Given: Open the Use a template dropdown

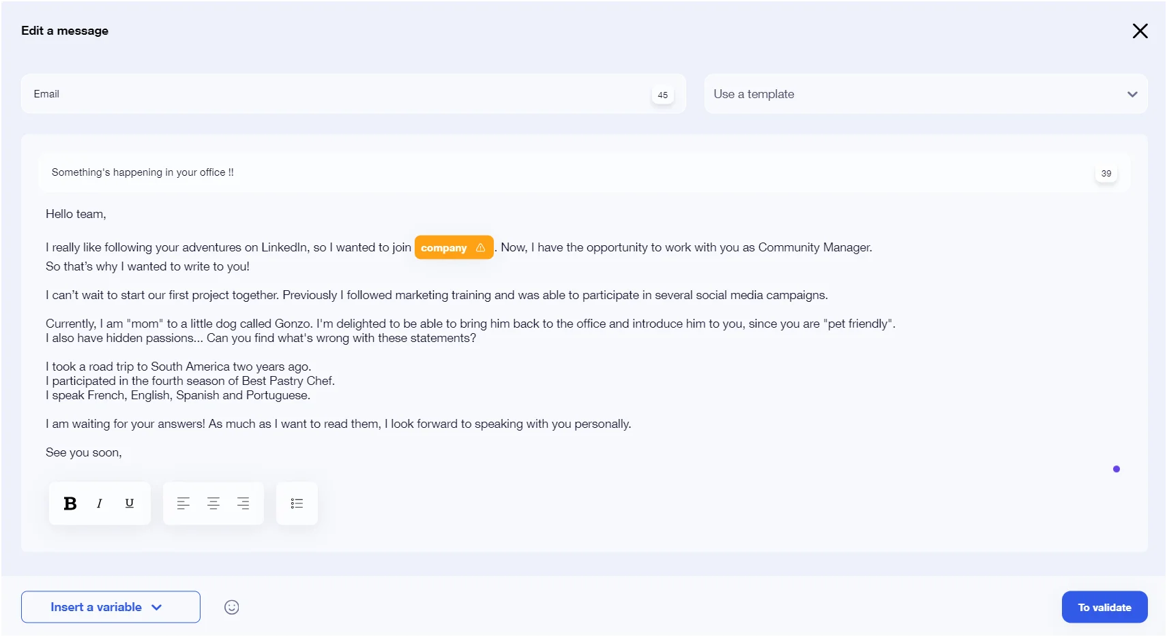Looking at the screenshot, I should pos(926,94).
